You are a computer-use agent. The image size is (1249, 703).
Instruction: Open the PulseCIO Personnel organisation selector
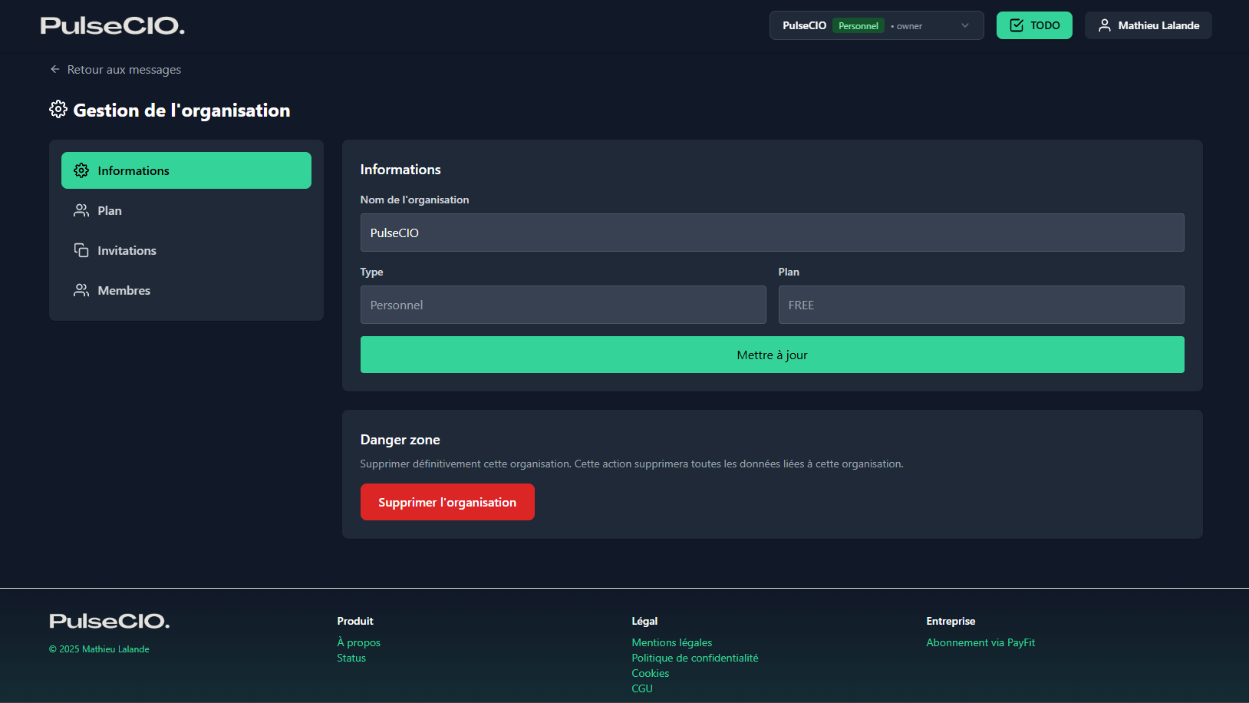tap(852, 25)
